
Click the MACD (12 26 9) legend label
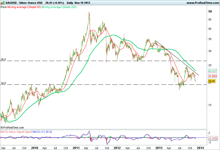click(x=42, y=132)
